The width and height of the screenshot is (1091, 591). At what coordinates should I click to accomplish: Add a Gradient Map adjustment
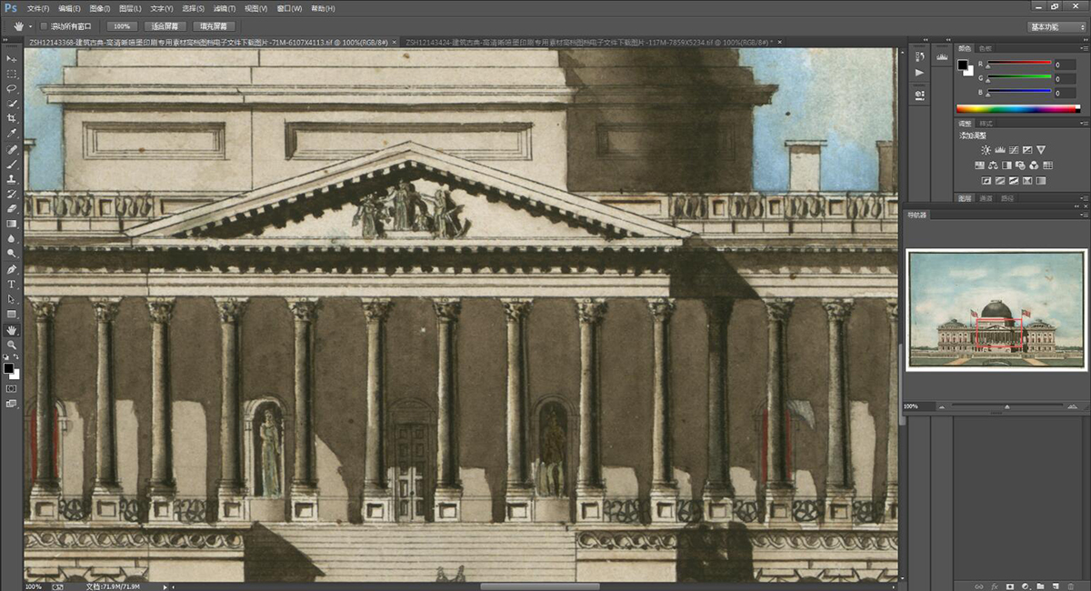1027,181
